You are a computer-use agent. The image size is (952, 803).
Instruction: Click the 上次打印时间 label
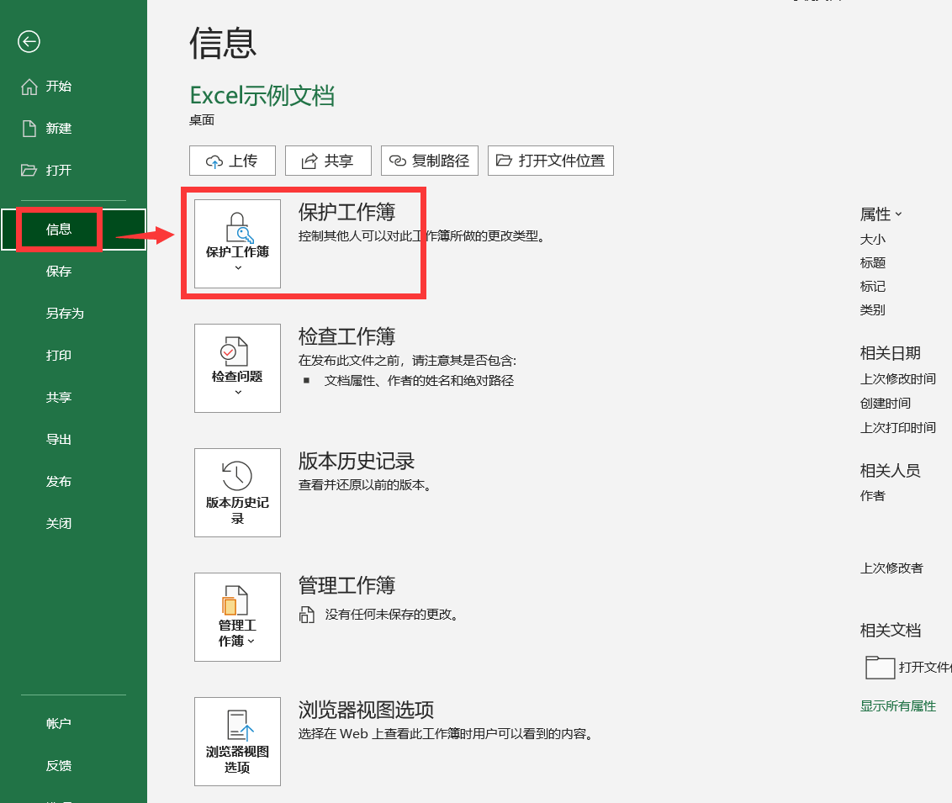[x=898, y=427]
